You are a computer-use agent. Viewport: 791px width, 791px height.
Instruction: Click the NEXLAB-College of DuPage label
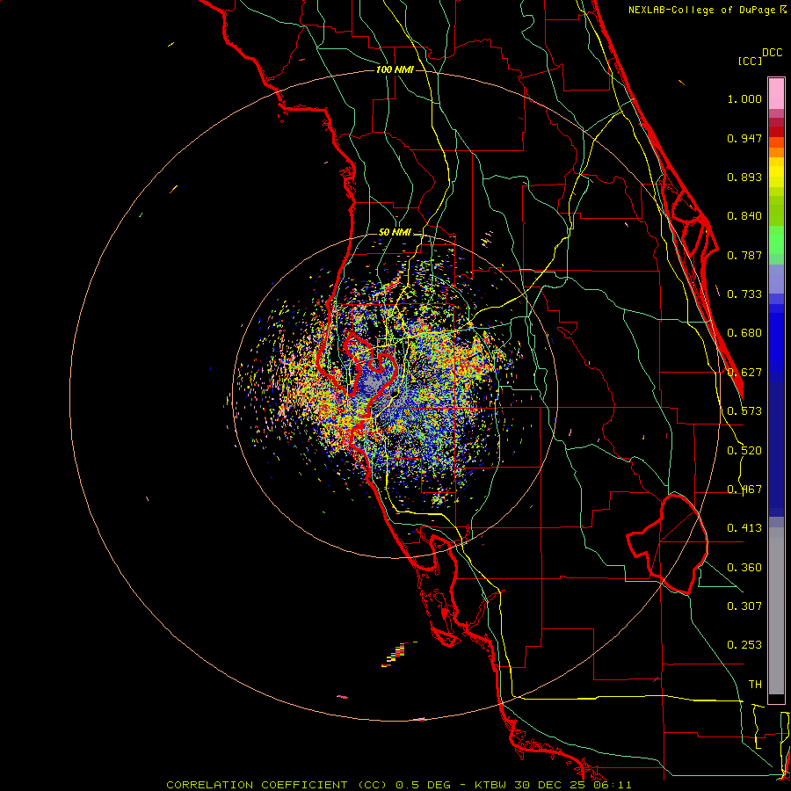click(702, 10)
